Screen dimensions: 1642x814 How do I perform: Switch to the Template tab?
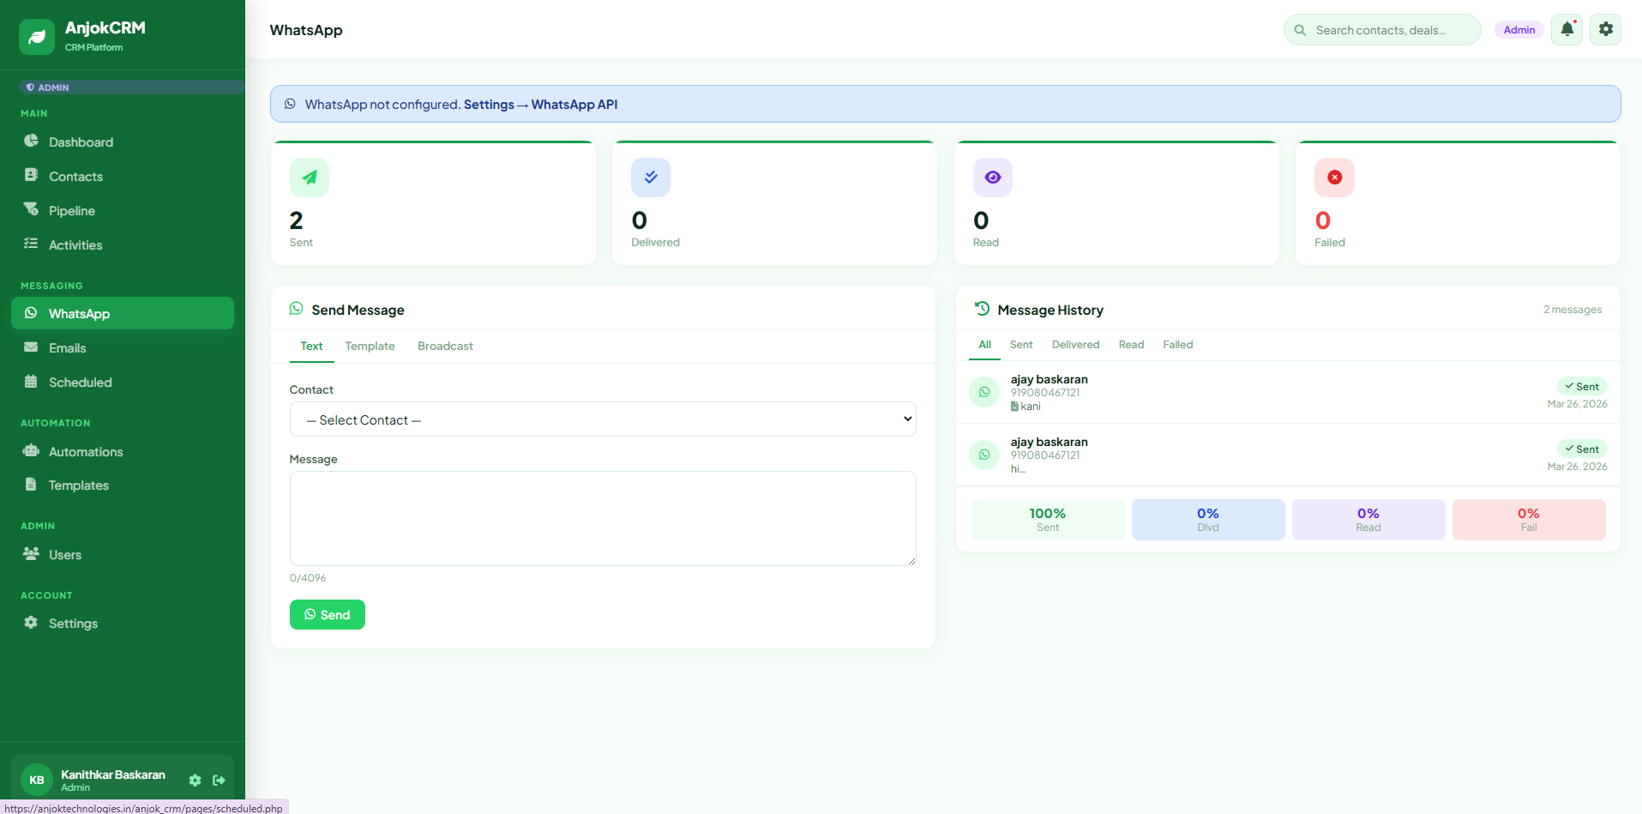pyautogui.click(x=370, y=347)
